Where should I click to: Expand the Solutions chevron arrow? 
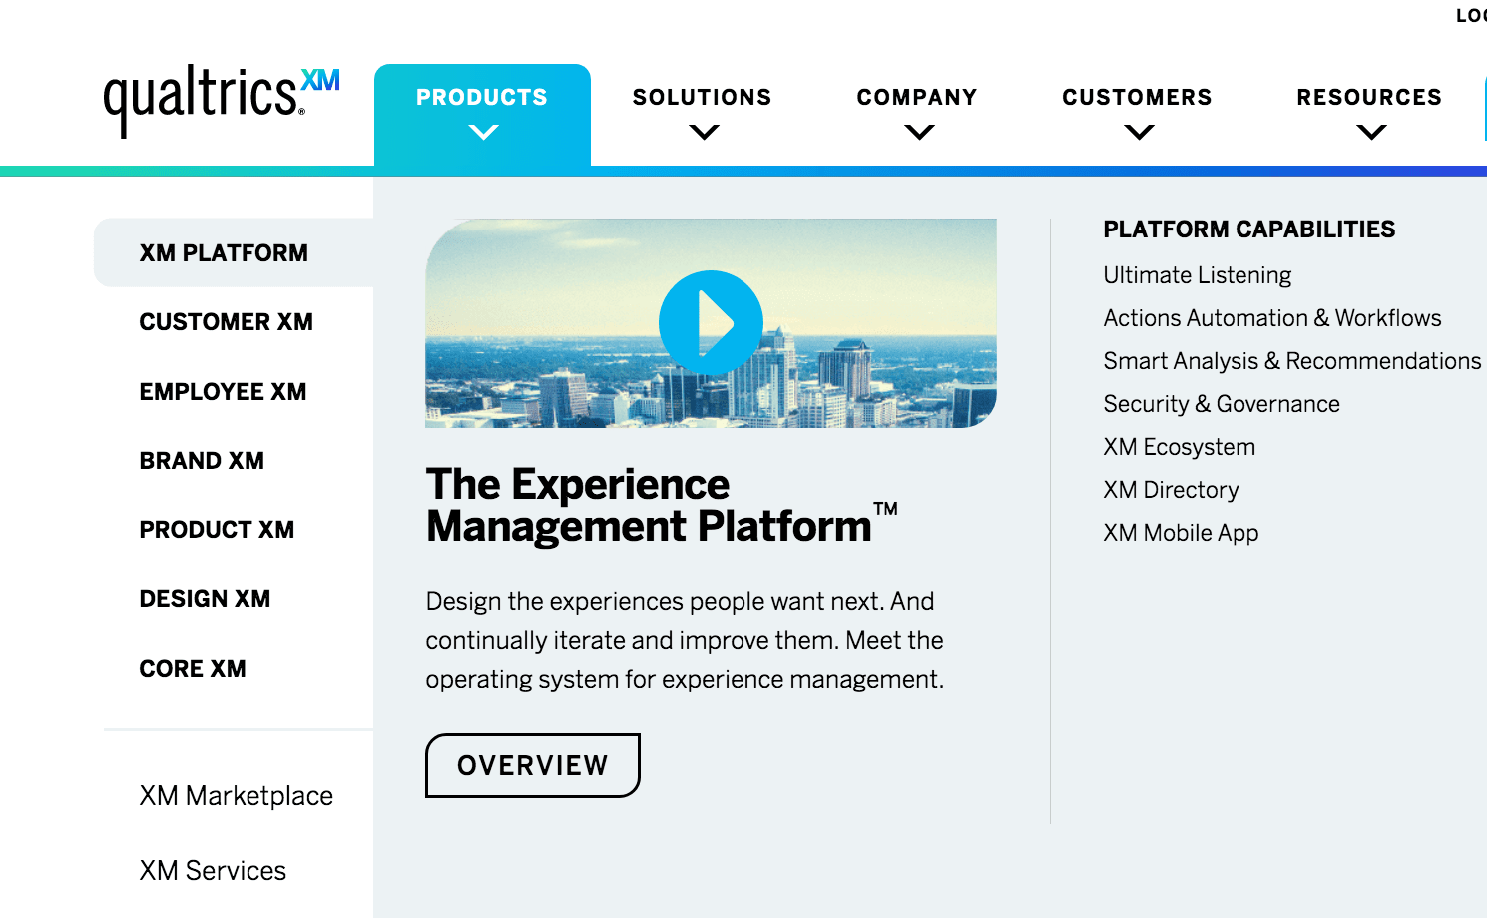(x=704, y=132)
